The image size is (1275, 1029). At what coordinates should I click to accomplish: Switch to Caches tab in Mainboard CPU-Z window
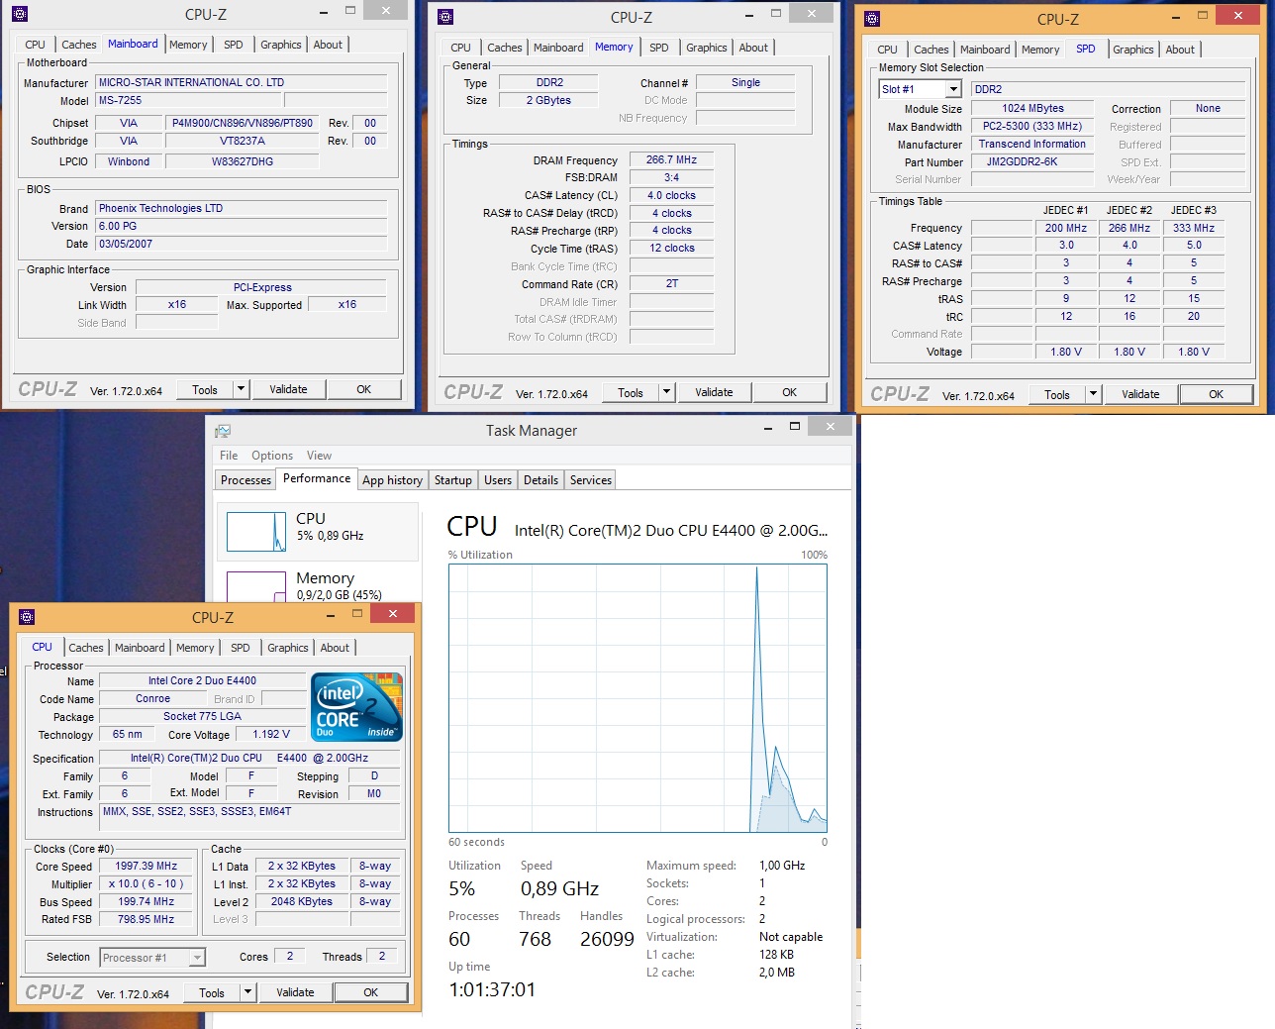click(79, 45)
